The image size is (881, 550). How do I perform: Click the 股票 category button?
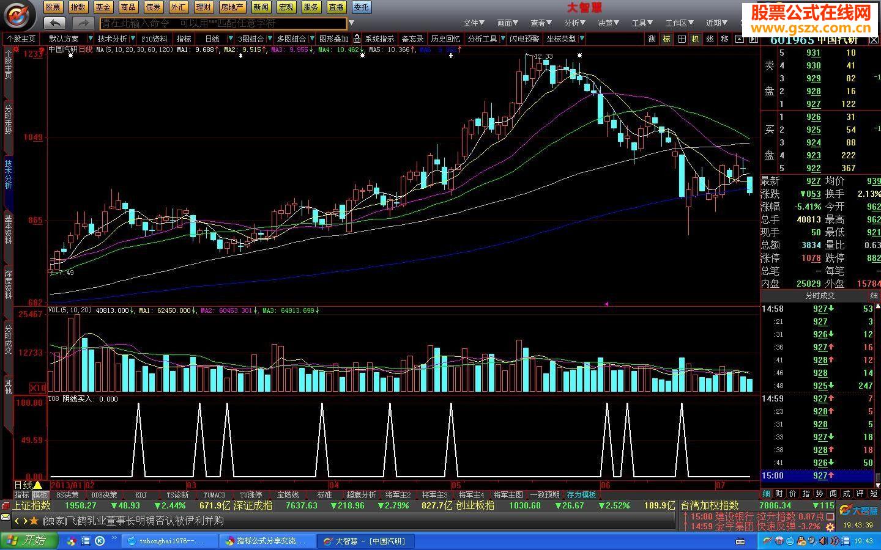(53, 7)
